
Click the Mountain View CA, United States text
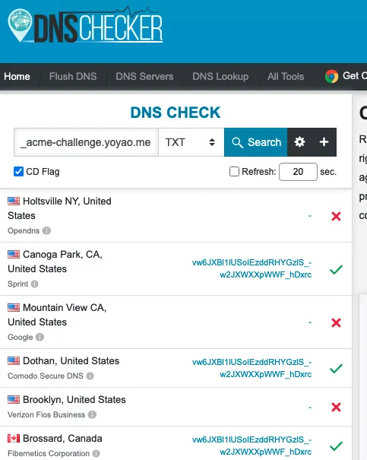[57, 315]
